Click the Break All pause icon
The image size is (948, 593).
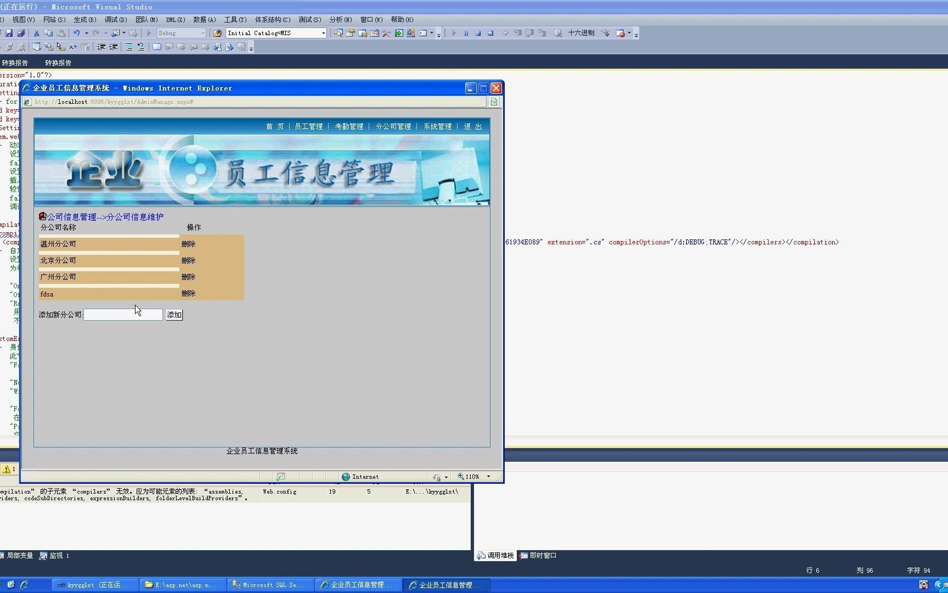(466, 33)
